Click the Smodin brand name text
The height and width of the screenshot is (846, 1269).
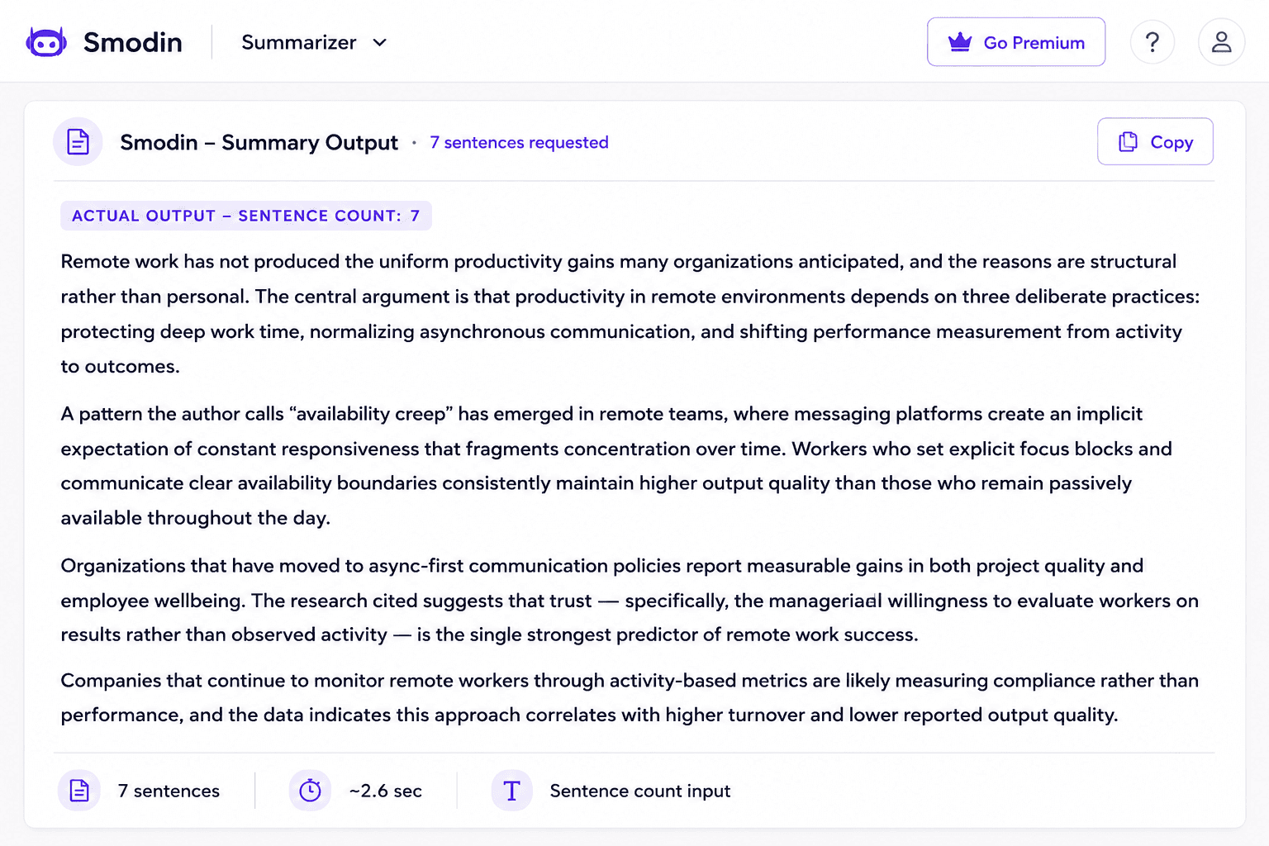pyautogui.click(x=132, y=42)
